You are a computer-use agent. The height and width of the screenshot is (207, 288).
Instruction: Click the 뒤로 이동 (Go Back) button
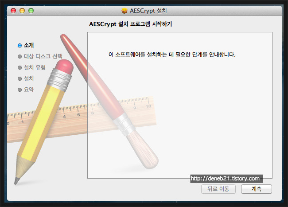click(218, 189)
